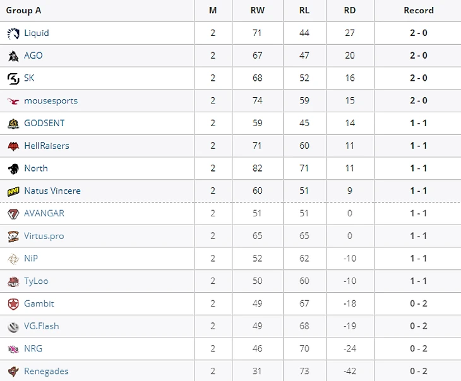The width and height of the screenshot is (461, 381).
Task: Open the NiP team link
Action: click(31, 258)
